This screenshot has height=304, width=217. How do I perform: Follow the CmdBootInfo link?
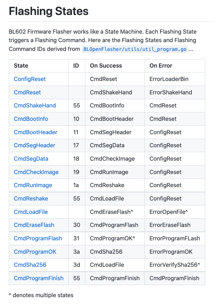click(x=31, y=119)
